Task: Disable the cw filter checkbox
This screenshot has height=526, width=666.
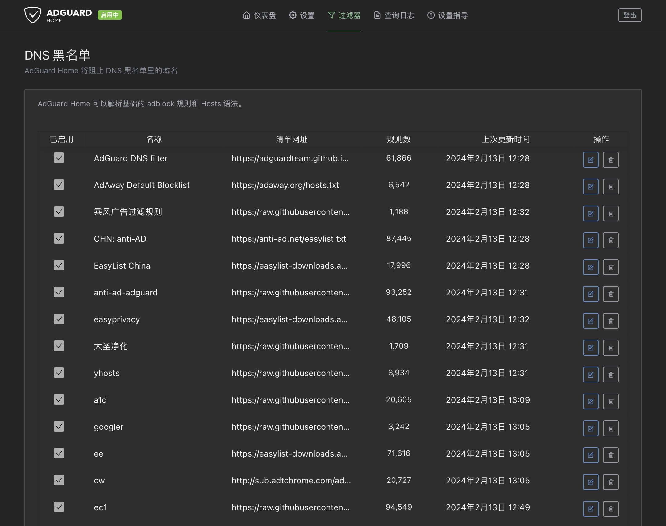Action: click(59, 480)
